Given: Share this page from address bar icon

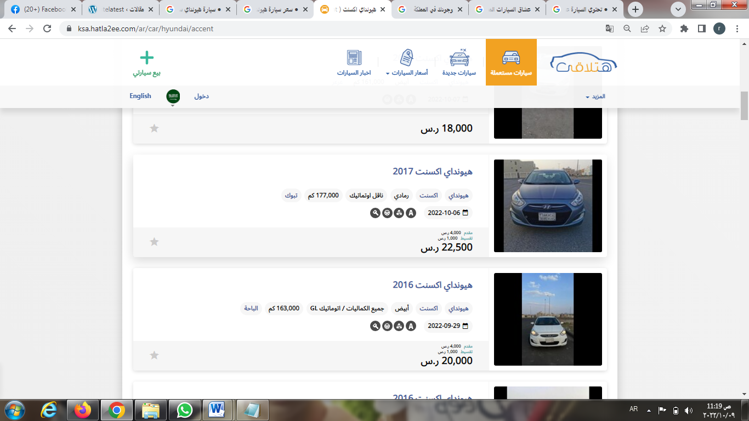Looking at the screenshot, I should tap(645, 29).
